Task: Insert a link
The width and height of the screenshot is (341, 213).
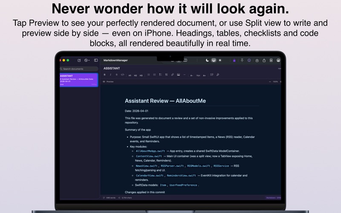Action: tap(173, 75)
